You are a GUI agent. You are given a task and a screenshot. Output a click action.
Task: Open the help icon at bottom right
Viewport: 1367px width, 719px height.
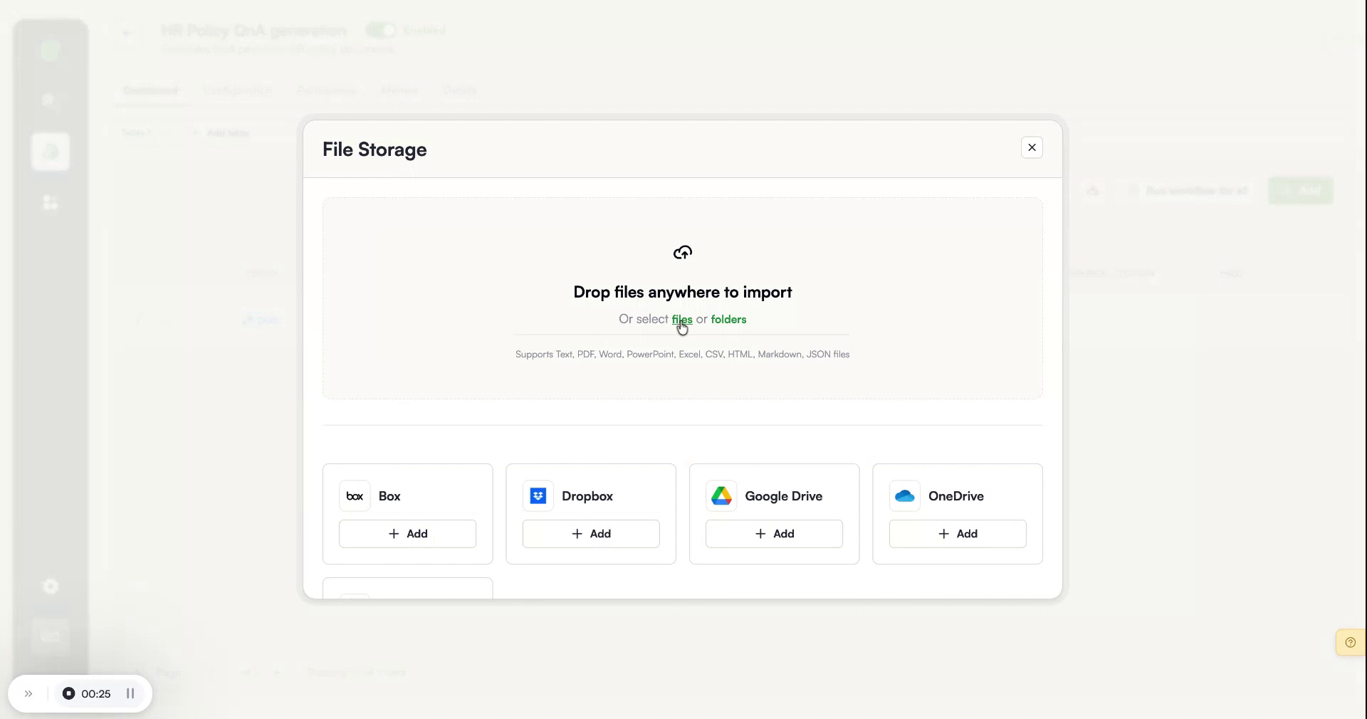[1349, 642]
